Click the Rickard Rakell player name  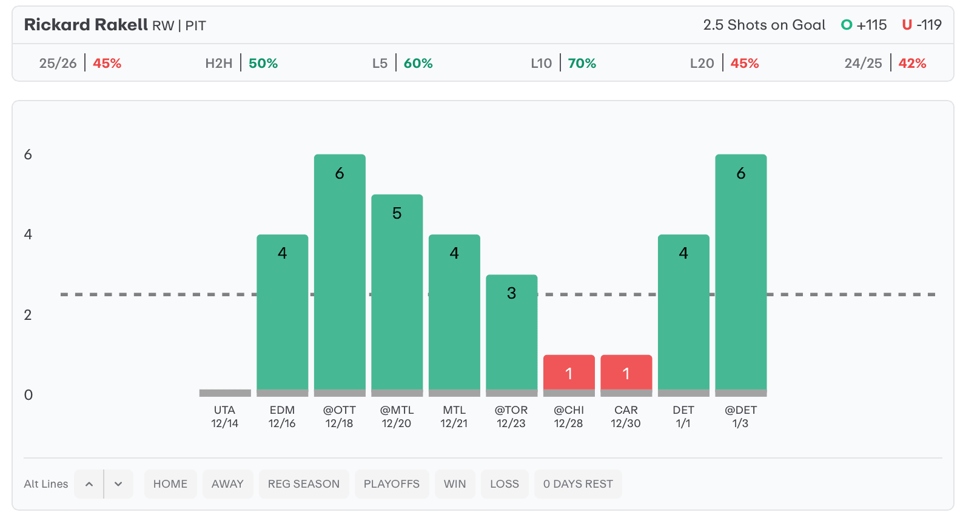[86, 25]
